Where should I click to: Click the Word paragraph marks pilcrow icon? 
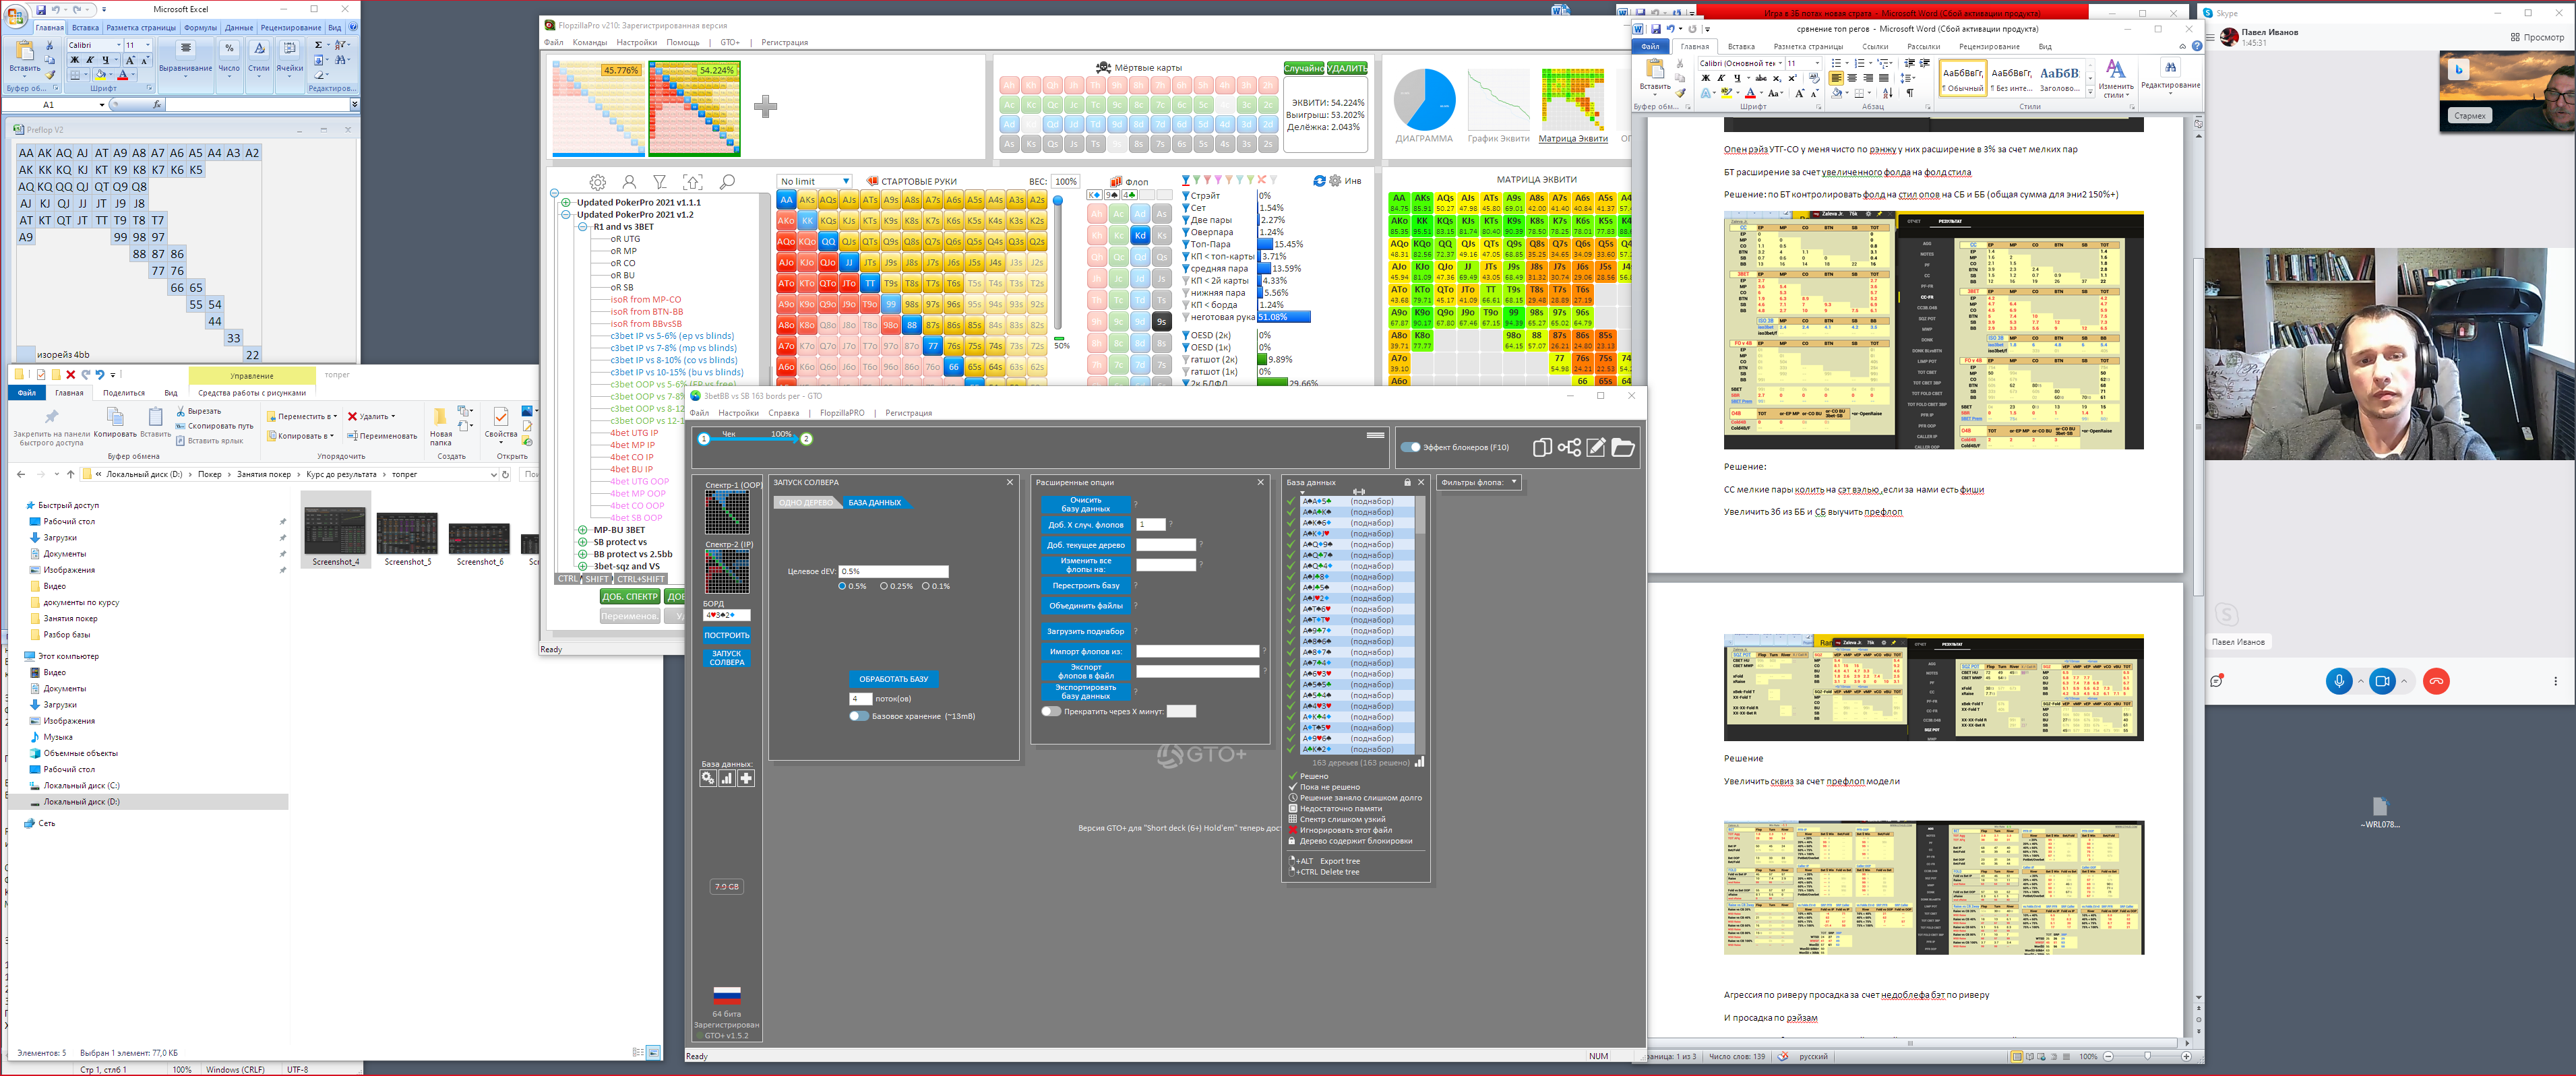1909,93
